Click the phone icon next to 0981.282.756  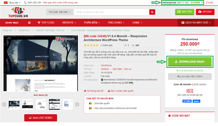[x=25, y=2]
